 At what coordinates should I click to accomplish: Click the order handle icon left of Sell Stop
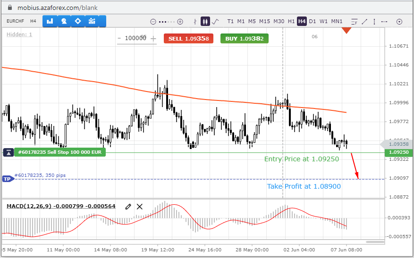point(8,152)
